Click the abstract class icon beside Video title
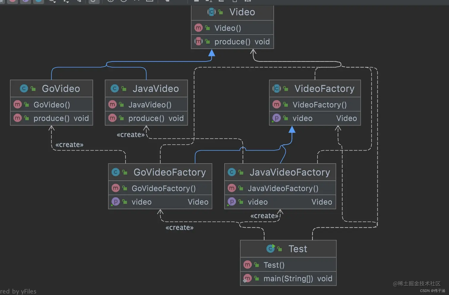The height and width of the screenshot is (295, 449). 211,12
